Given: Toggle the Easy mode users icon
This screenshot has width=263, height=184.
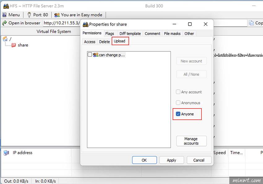Looking at the screenshot, I should (57, 15).
